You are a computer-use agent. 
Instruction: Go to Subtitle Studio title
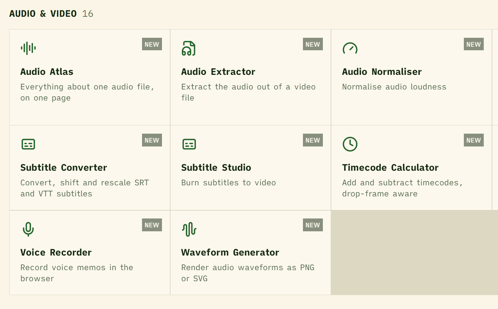tap(216, 168)
